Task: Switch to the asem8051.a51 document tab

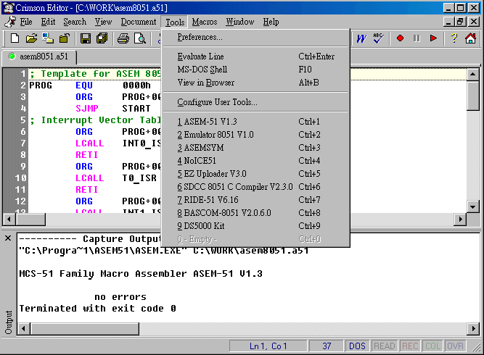Action: (x=39, y=57)
